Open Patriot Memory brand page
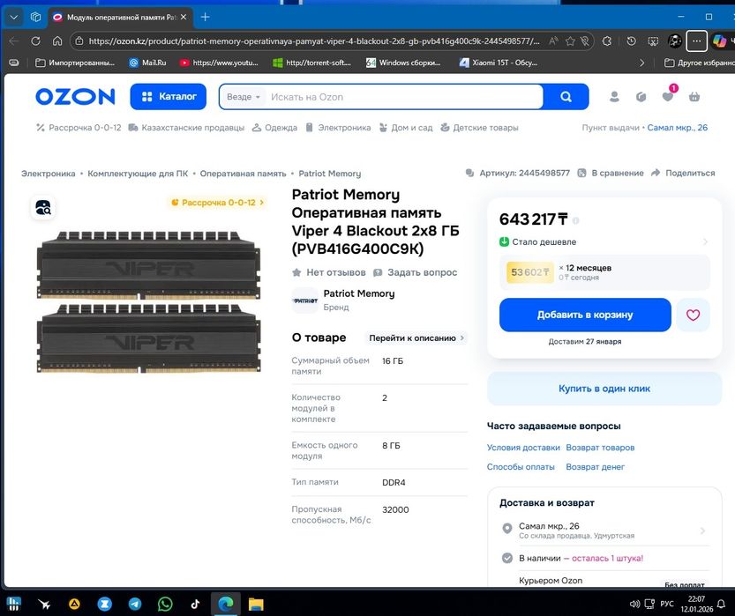Image resolution: width=735 pixels, height=616 pixels. 343,300
